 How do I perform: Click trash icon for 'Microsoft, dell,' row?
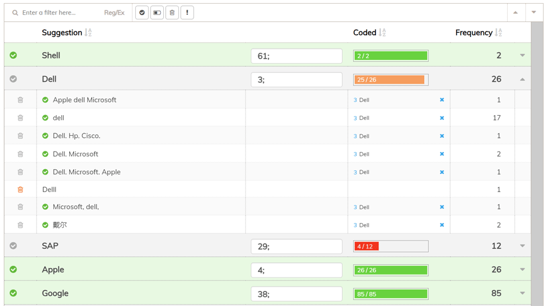20,207
